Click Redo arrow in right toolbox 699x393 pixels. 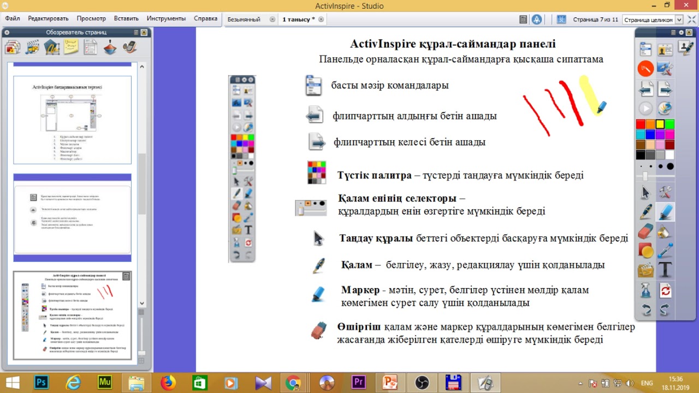(x=665, y=309)
